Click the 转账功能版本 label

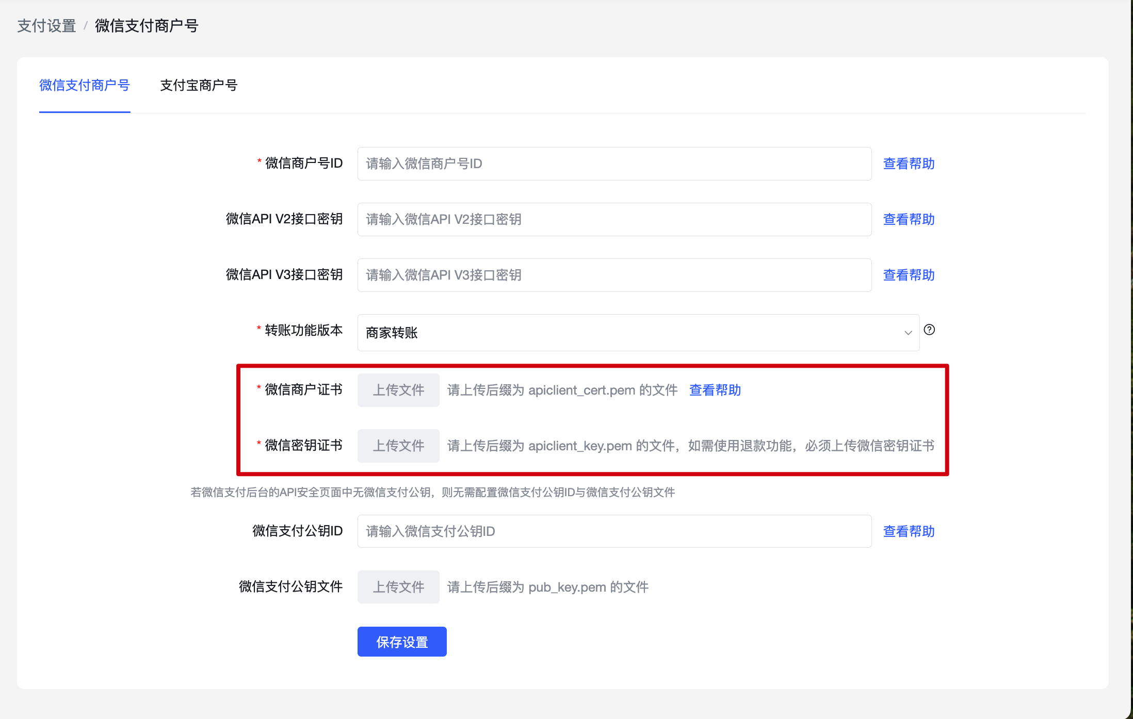[x=303, y=330]
